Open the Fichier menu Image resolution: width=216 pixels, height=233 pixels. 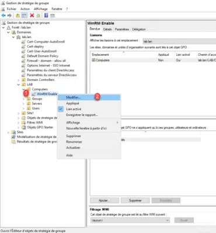pyautogui.click(x=12, y=9)
